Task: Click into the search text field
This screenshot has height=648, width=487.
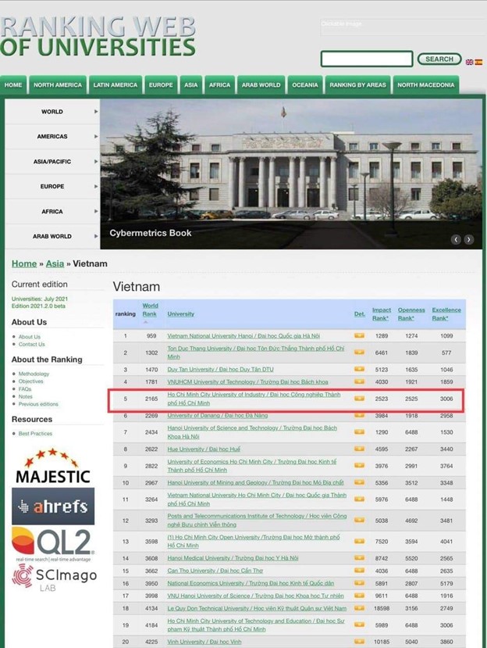Action: [x=367, y=59]
